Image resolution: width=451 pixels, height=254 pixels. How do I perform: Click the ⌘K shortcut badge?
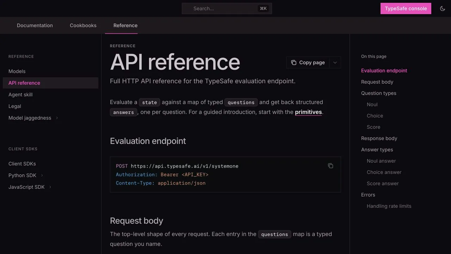pos(263,8)
